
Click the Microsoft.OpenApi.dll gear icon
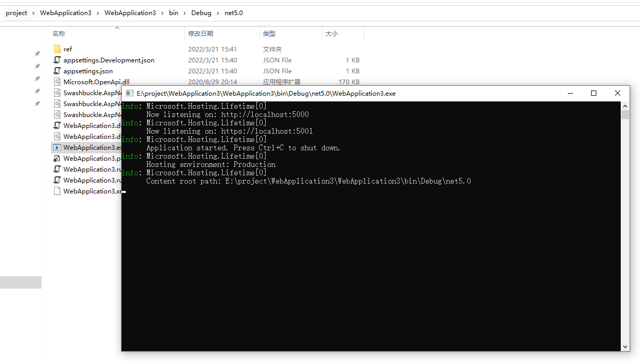click(x=57, y=82)
